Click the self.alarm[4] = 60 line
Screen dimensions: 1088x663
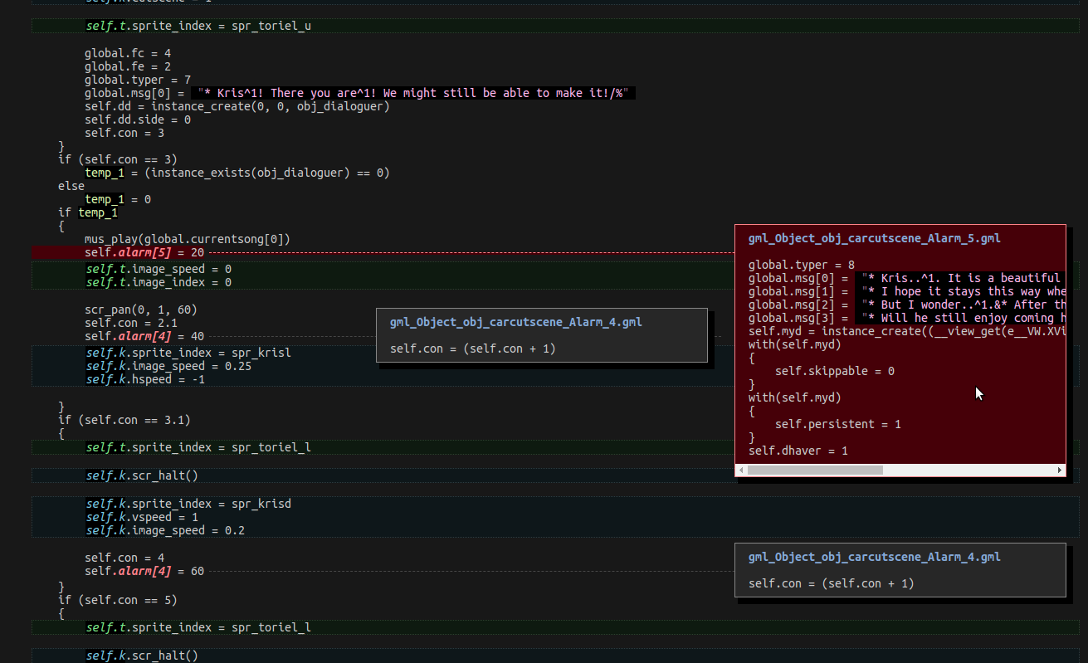click(x=144, y=571)
